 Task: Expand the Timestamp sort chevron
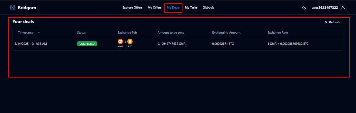pyautogui.click(x=39, y=32)
